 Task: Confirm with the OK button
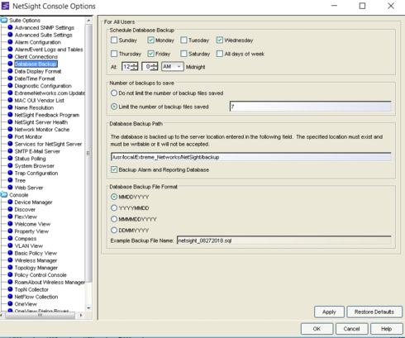click(x=317, y=329)
